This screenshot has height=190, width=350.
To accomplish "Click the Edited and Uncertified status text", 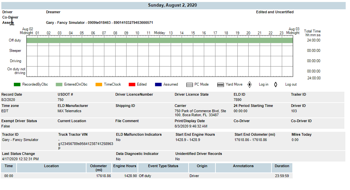I will pos(275,12).
